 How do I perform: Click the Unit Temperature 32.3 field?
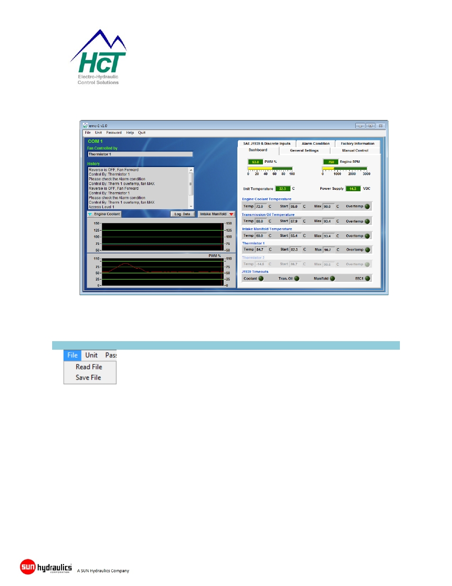(x=283, y=189)
